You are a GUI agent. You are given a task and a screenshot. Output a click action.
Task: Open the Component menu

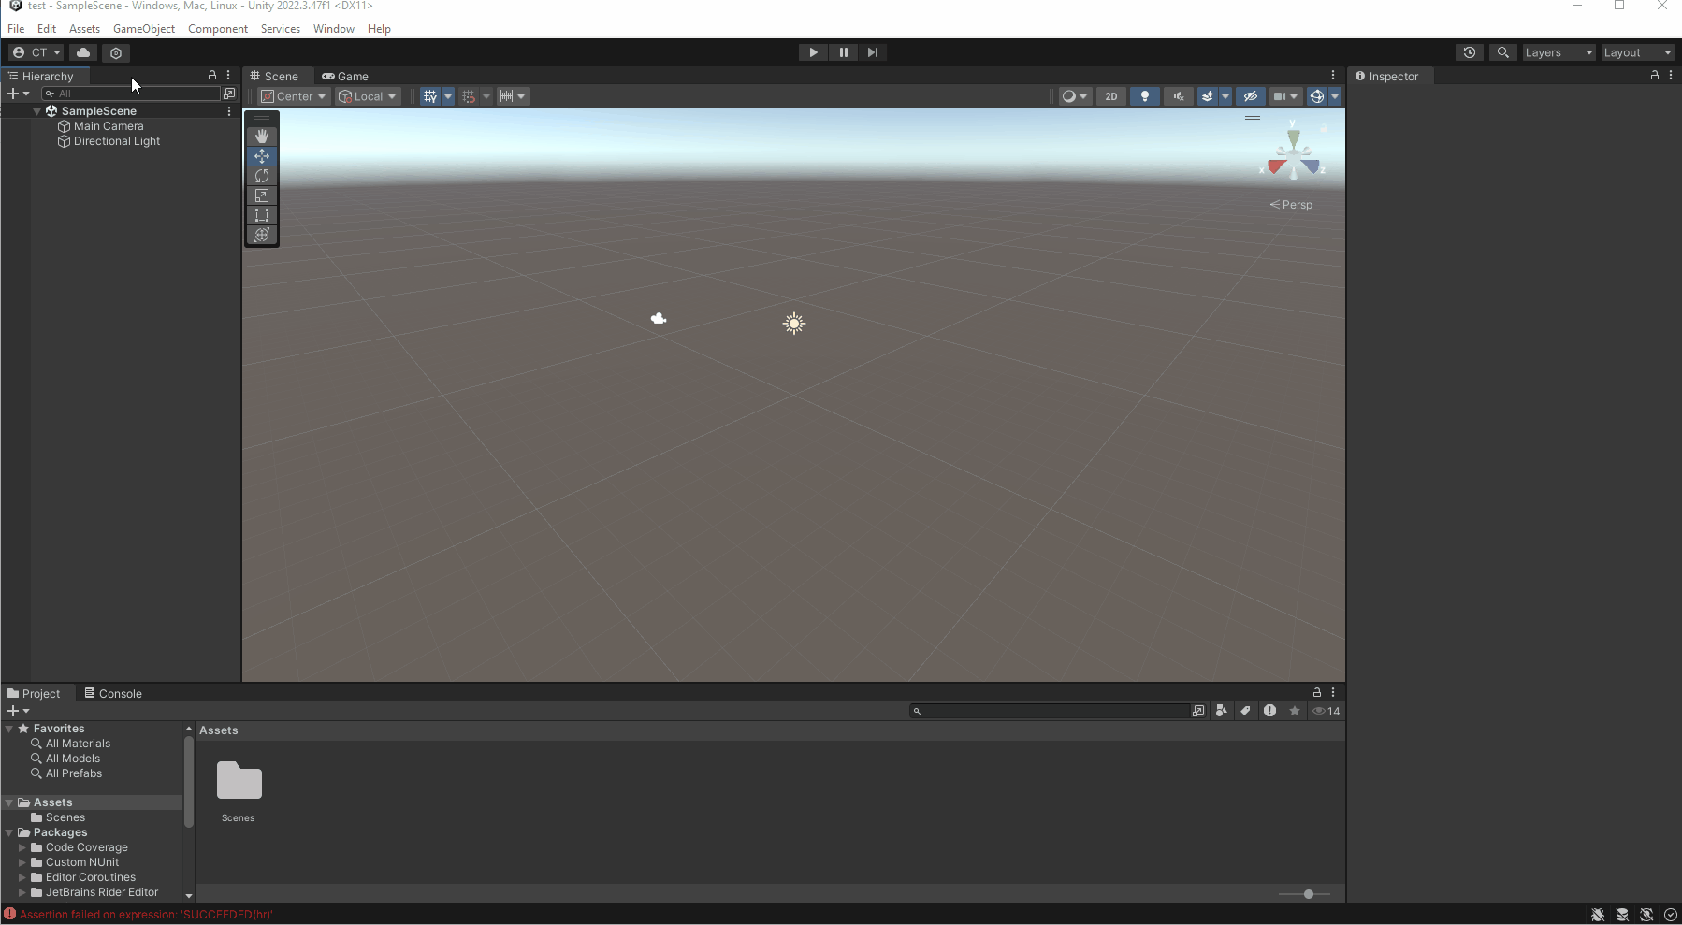click(x=218, y=29)
